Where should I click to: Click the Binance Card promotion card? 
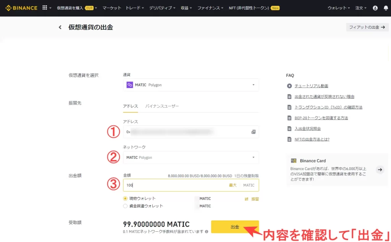click(x=338, y=170)
